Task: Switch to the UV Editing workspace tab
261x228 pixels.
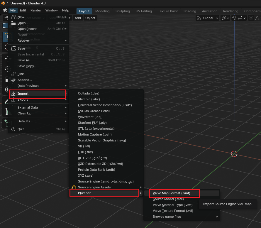Action: 144,11
